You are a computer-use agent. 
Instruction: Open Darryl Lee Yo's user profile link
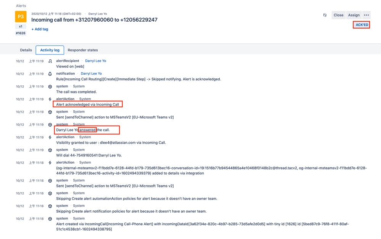[x=95, y=61]
